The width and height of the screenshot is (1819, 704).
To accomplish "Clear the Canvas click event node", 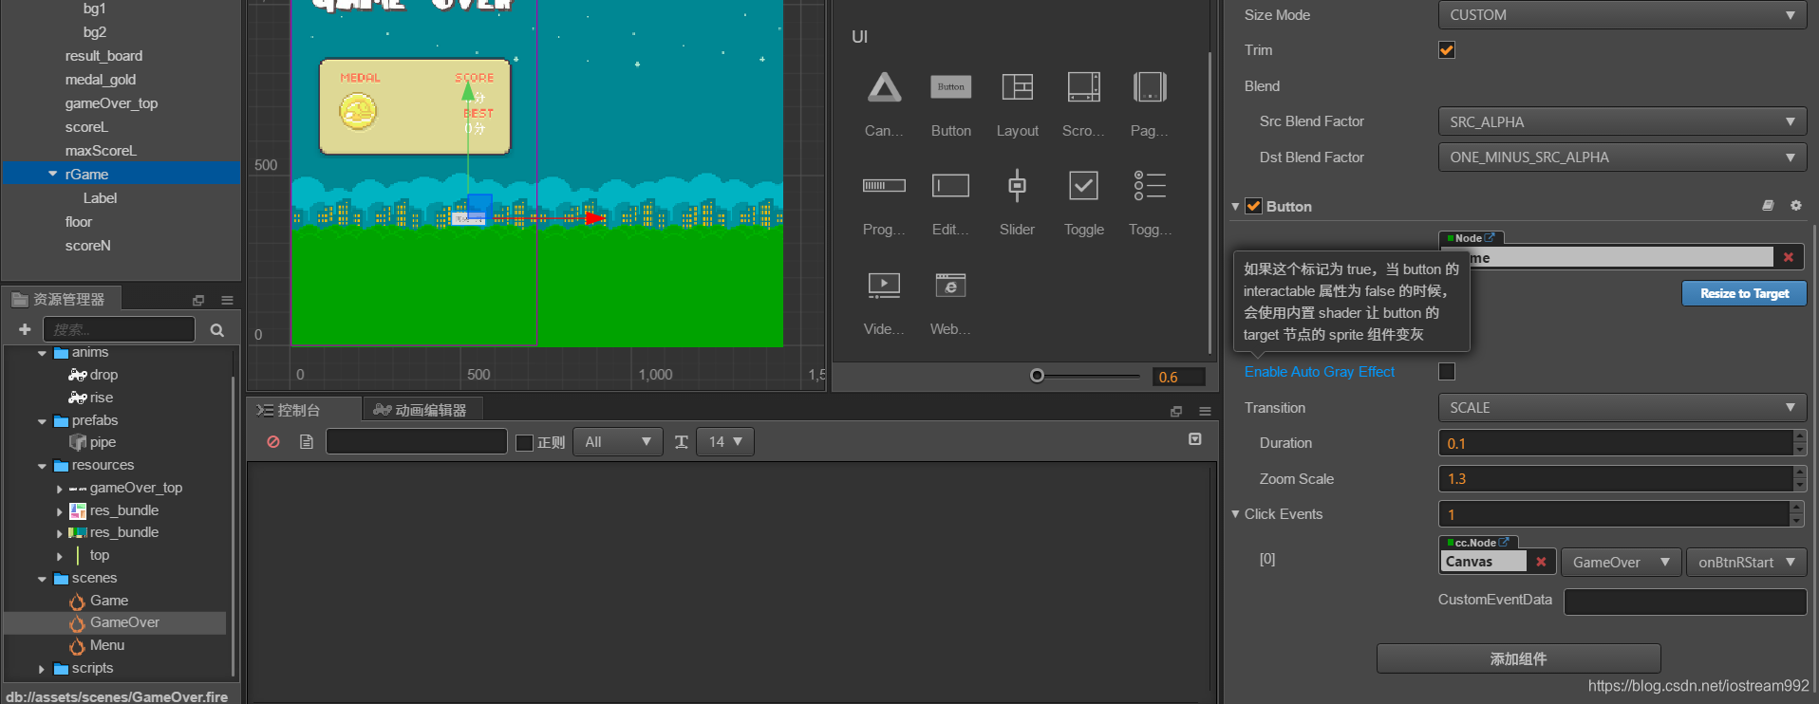I will point(1542,562).
